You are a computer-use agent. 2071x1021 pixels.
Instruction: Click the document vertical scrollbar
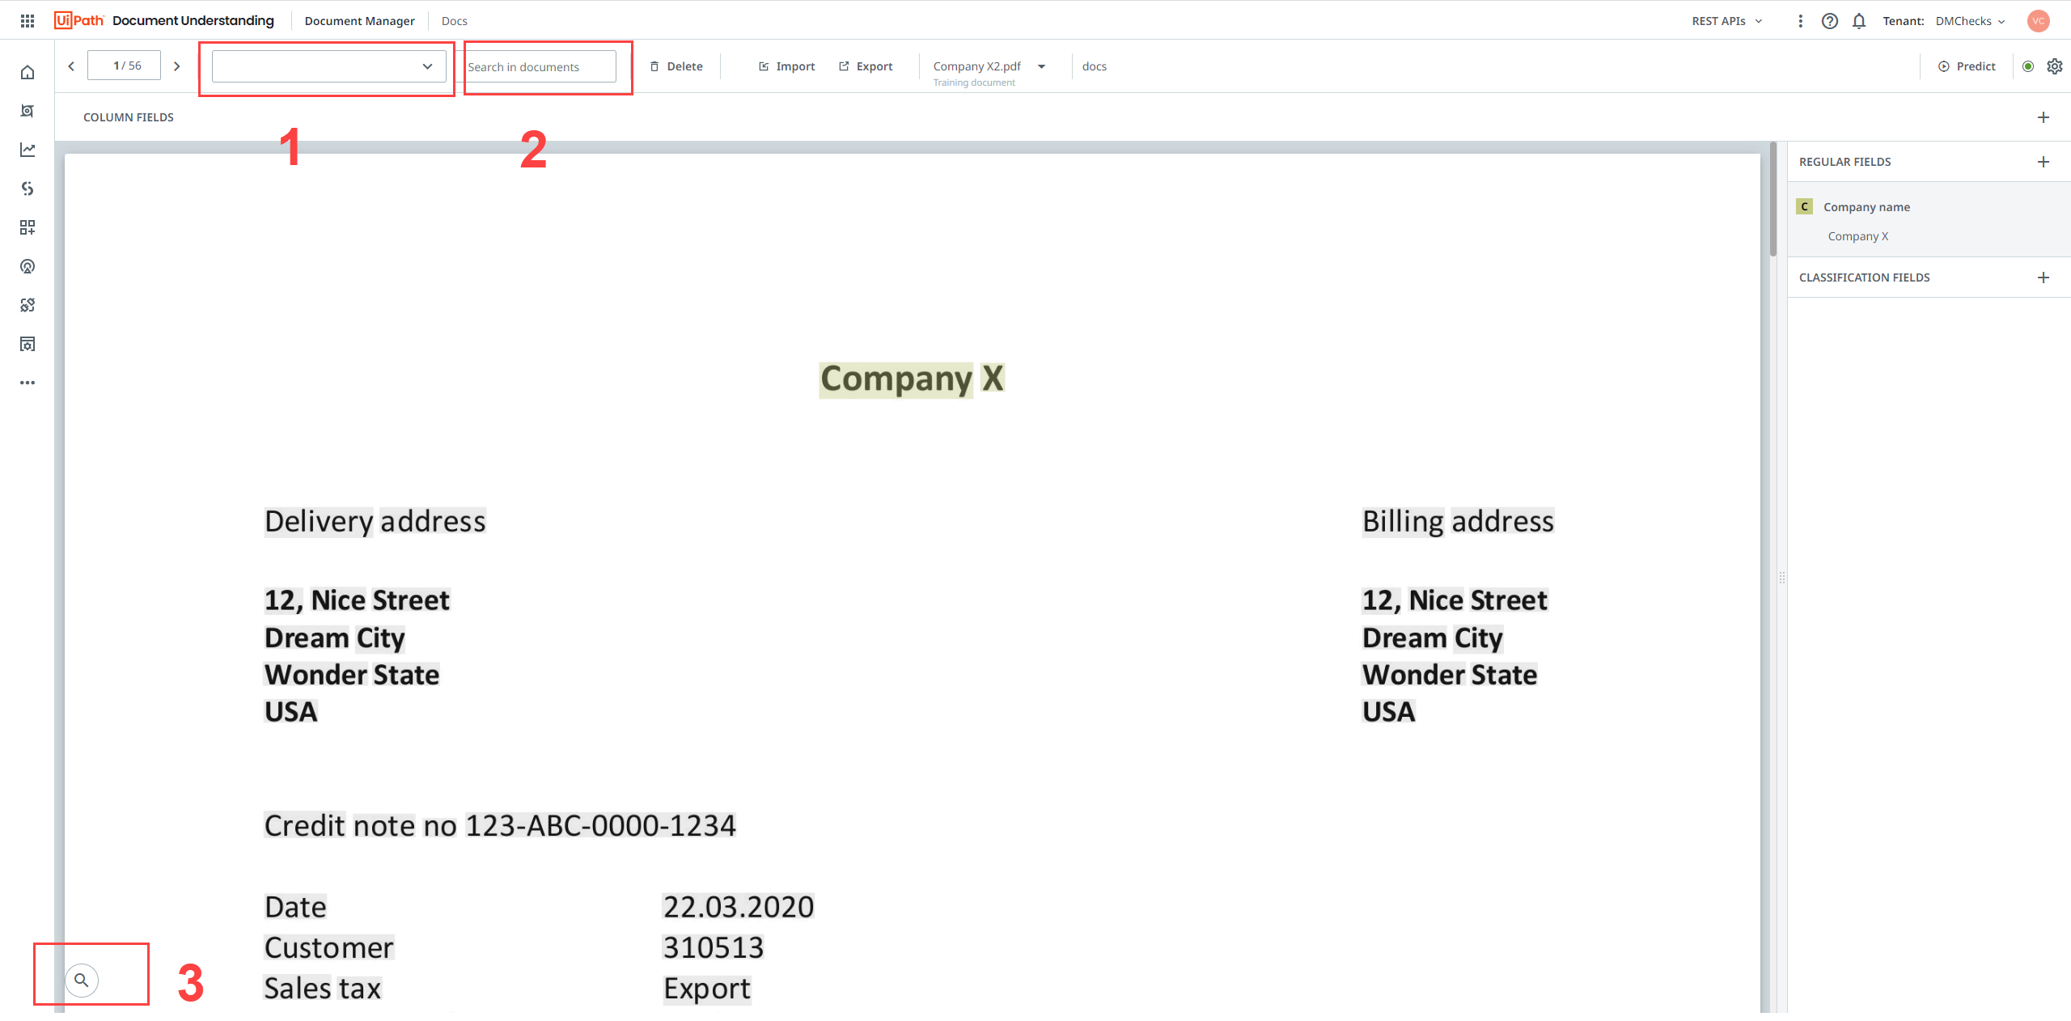[x=1772, y=201]
